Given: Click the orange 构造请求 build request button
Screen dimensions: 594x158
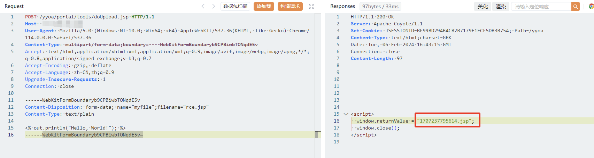Looking at the screenshot, I should (x=290, y=6).
